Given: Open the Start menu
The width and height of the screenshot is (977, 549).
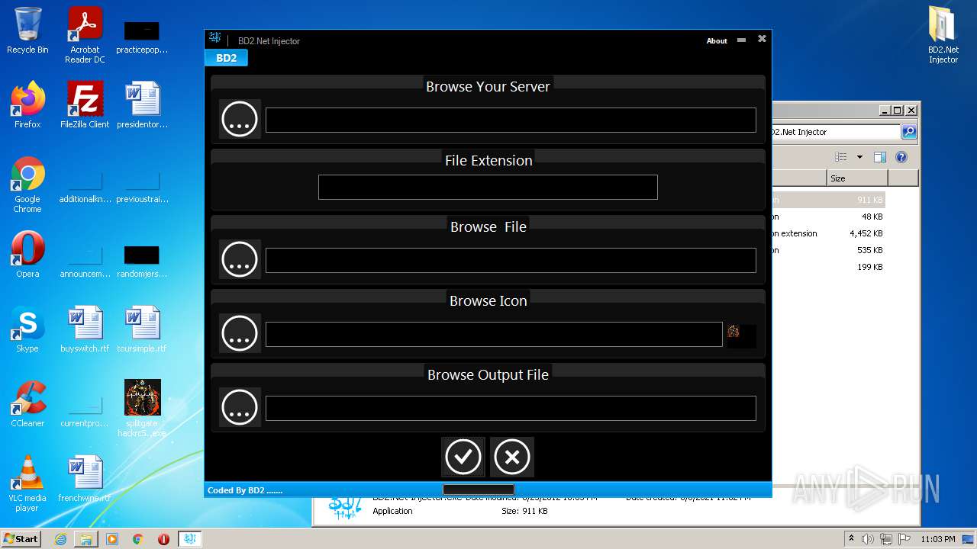Looking at the screenshot, I should (21, 539).
